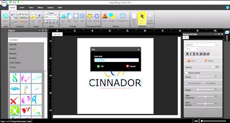Open the Insert ribbon tab
The image size is (230, 123).
pyautogui.click(x=22, y=8)
